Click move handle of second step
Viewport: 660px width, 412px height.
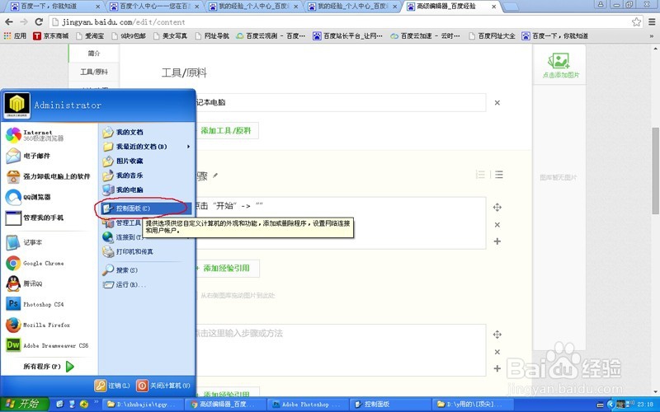497,335
